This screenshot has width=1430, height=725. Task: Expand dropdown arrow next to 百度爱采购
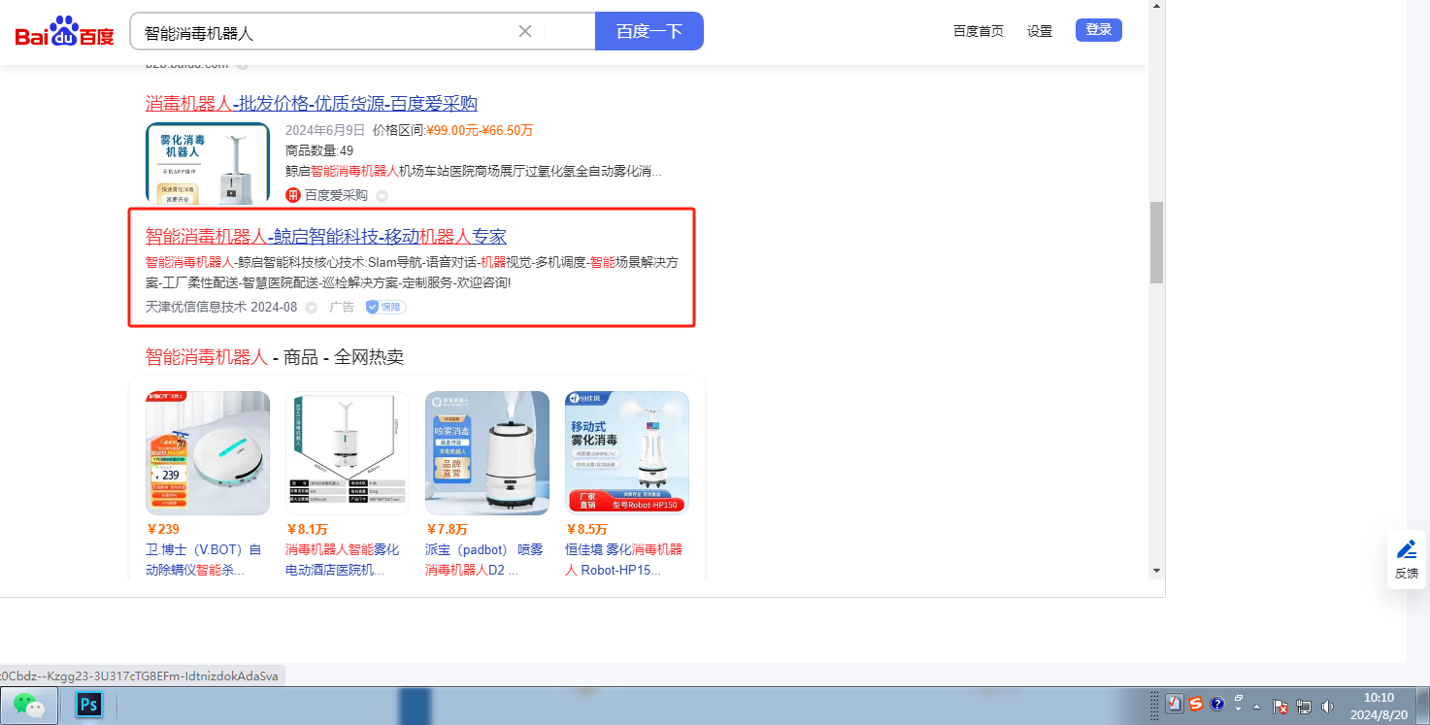(382, 196)
